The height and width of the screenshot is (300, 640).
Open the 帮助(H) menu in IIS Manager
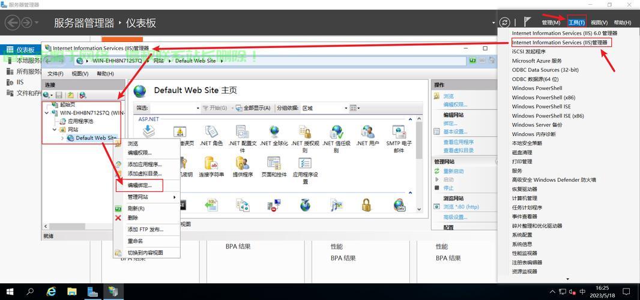(x=105, y=74)
